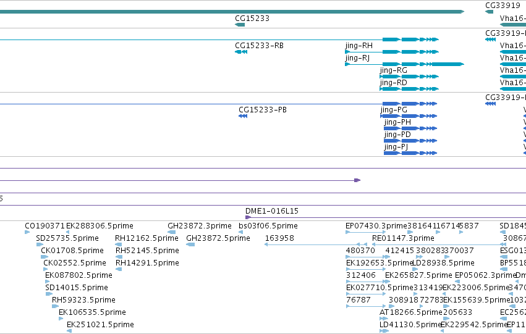Click the jing-PH protein label
526x334 pixels.
[x=397, y=122]
